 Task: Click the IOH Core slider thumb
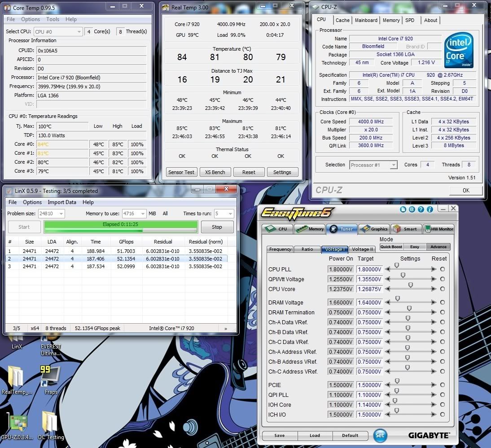point(395,401)
